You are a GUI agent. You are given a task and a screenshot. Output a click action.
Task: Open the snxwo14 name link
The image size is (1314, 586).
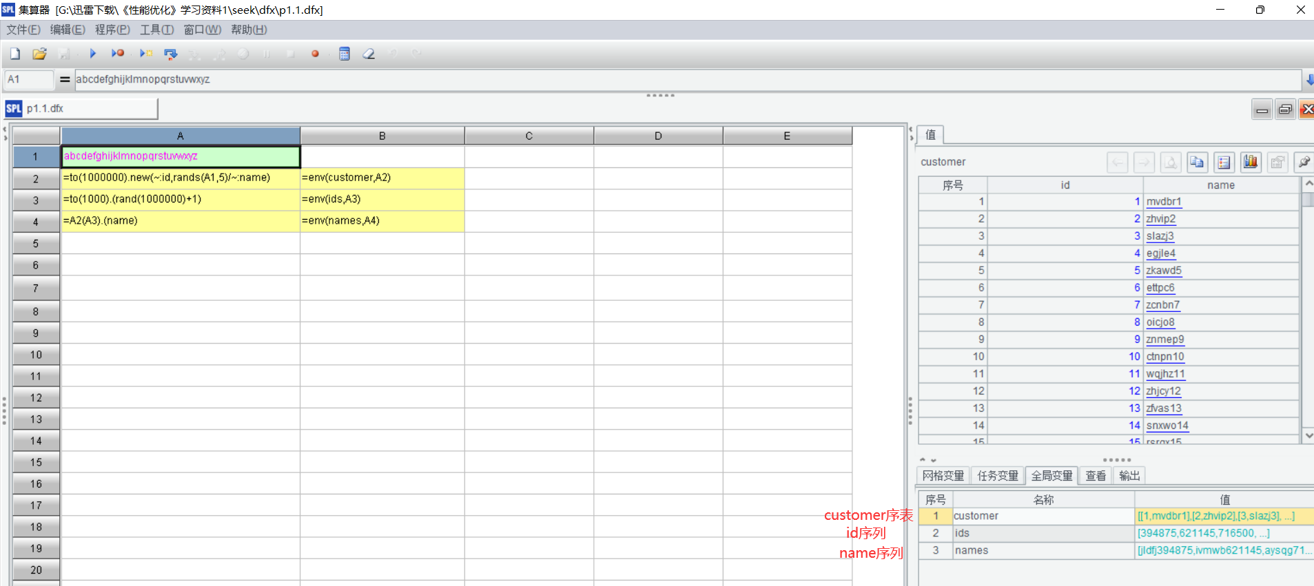click(x=1167, y=426)
